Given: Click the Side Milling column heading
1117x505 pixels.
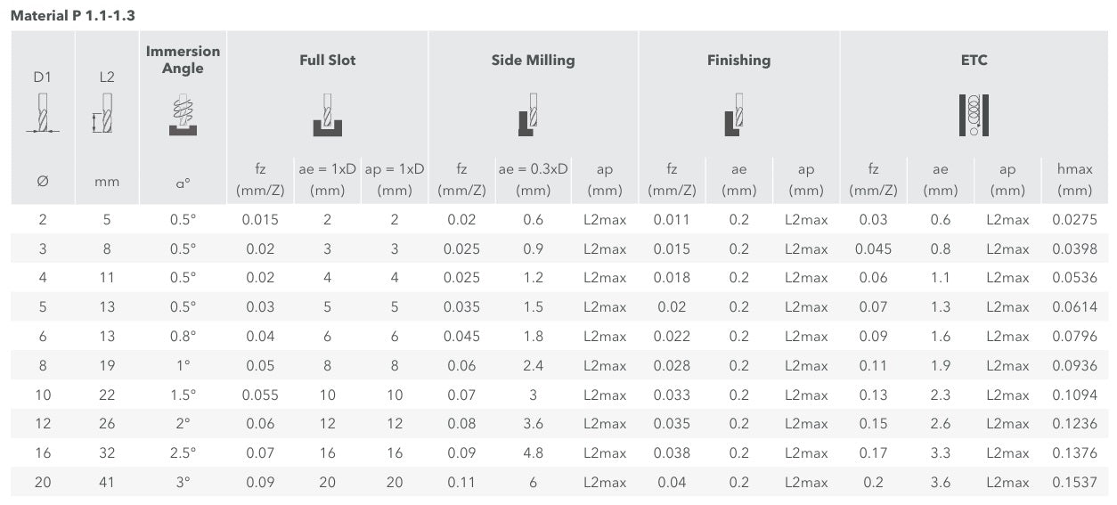Looking at the screenshot, I should click(533, 61).
